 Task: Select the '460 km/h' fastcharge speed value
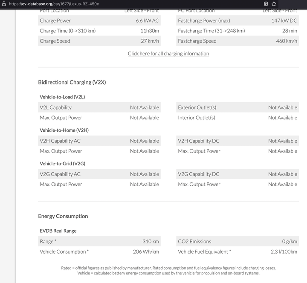coord(287,41)
